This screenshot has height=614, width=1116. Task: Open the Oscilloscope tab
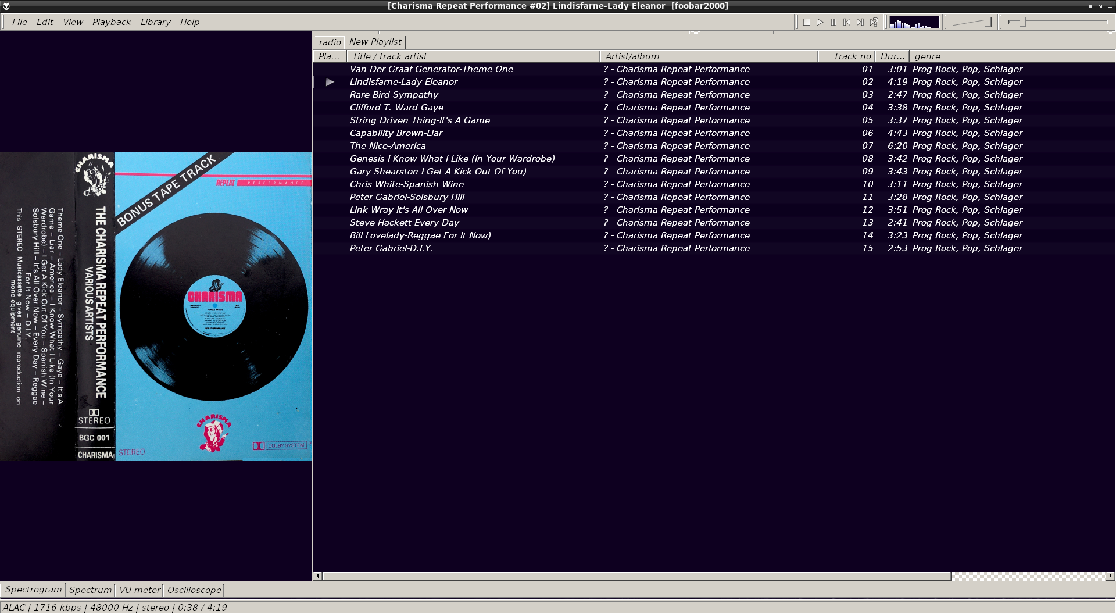[x=194, y=590]
